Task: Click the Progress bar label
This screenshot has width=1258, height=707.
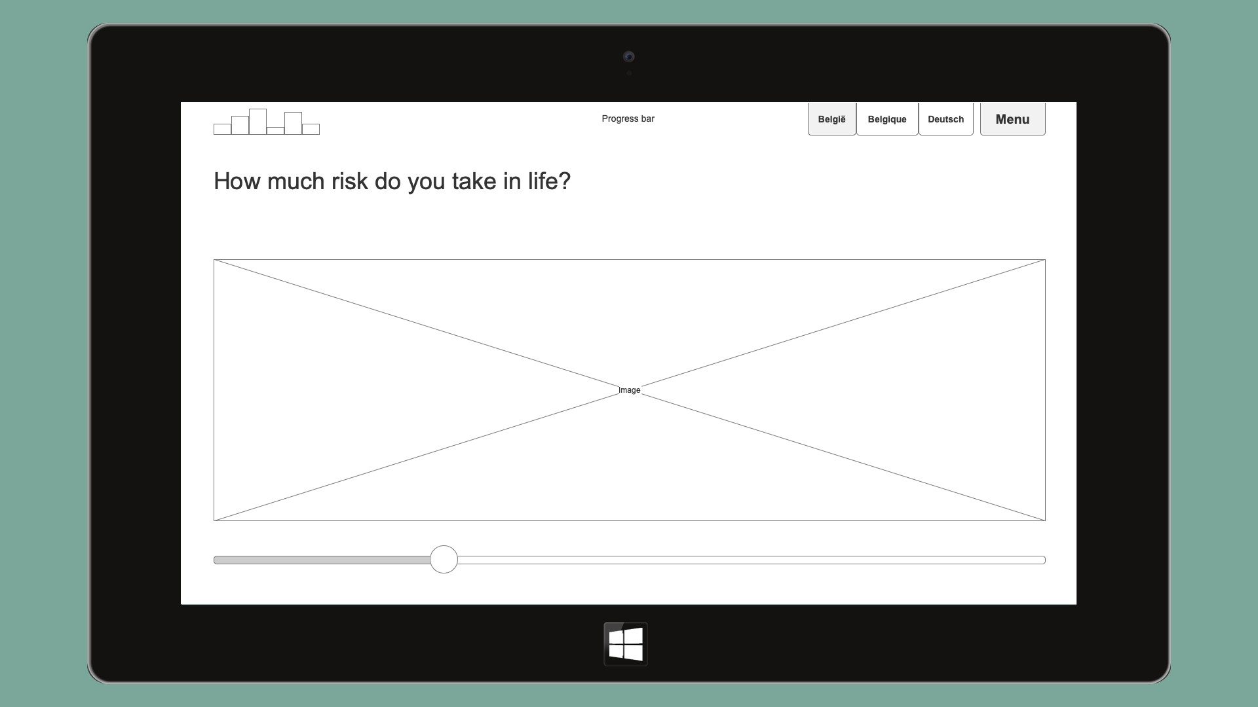Action: point(628,118)
